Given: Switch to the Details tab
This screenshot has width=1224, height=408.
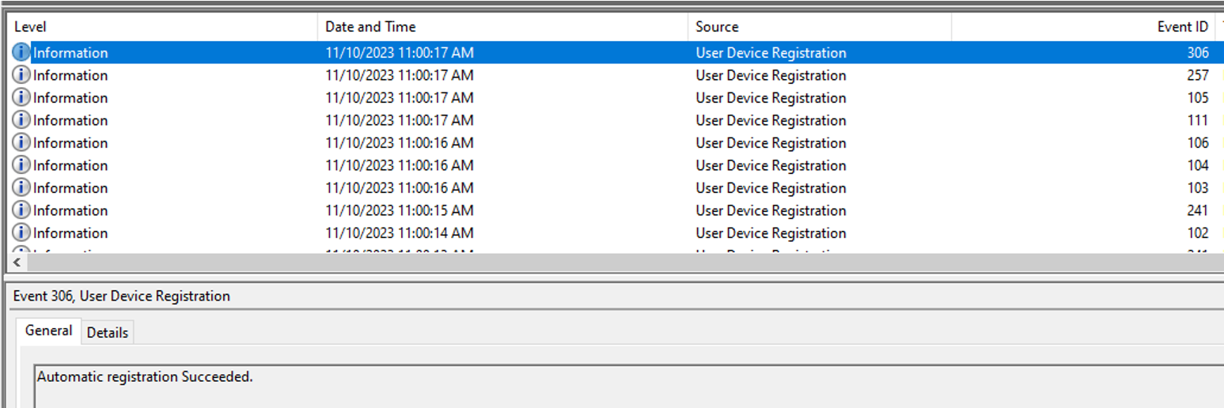Looking at the screenshot, I should point(108,332).
